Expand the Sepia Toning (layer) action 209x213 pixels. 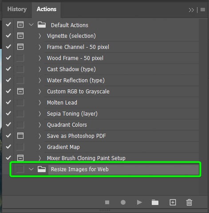(x=39, y=114)
